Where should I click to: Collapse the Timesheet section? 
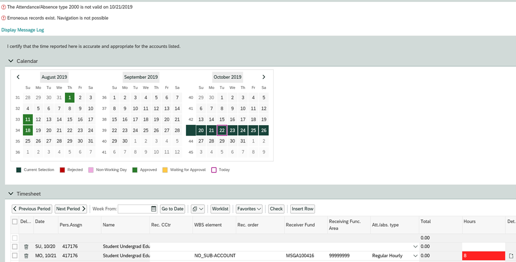(11, 194)
